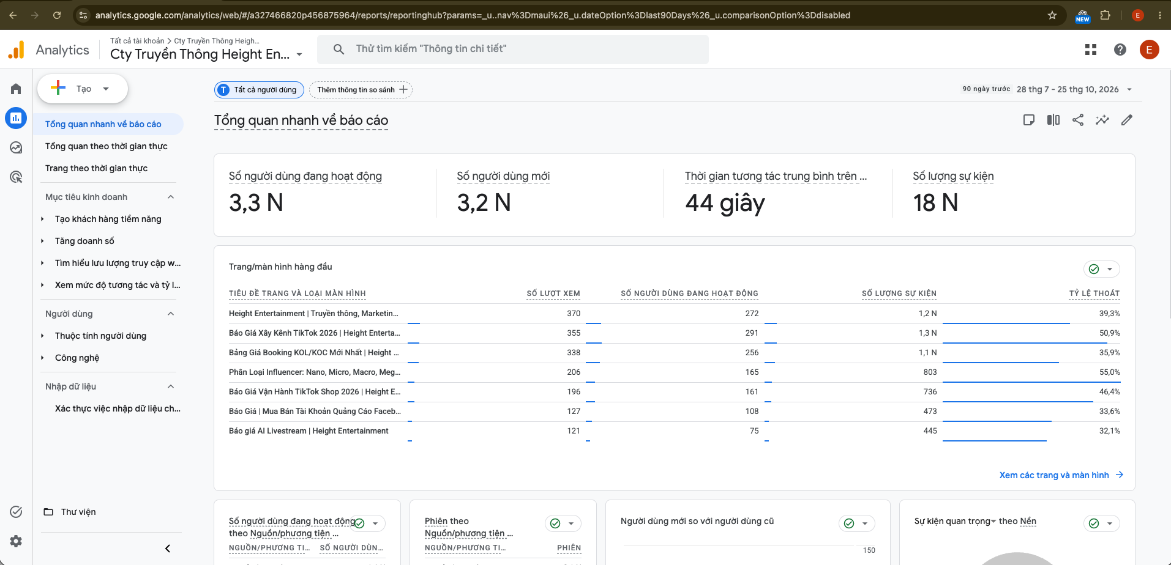Image resolution: width=1171 pixels, height=565 pixels.
Task: Open the date range dropdown
Action: pyautogui.click(x=1074, y=89)
